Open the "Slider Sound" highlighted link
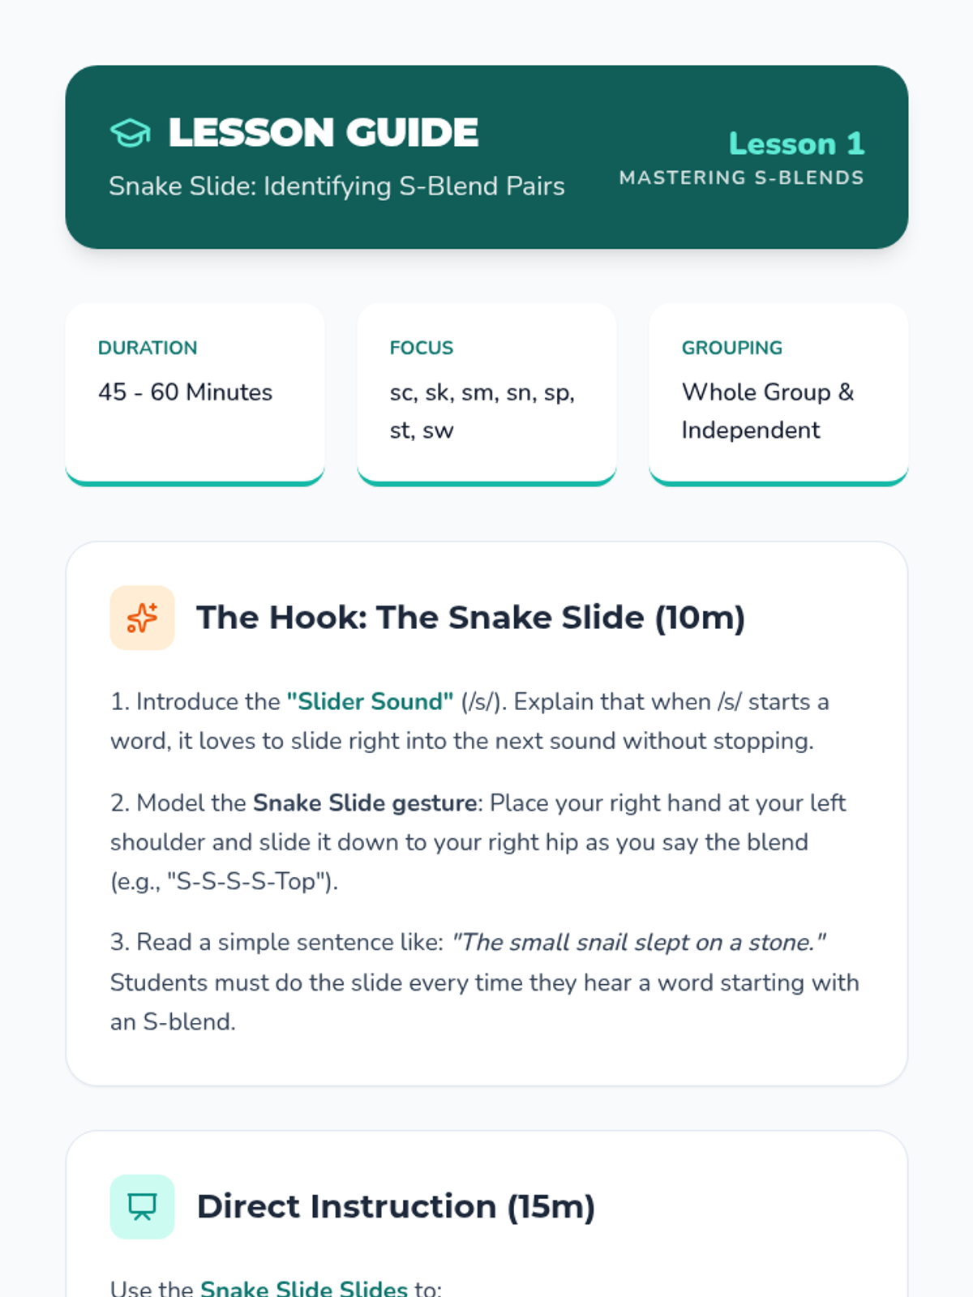Screen dimensions: 973x1297 coord(370,701)
